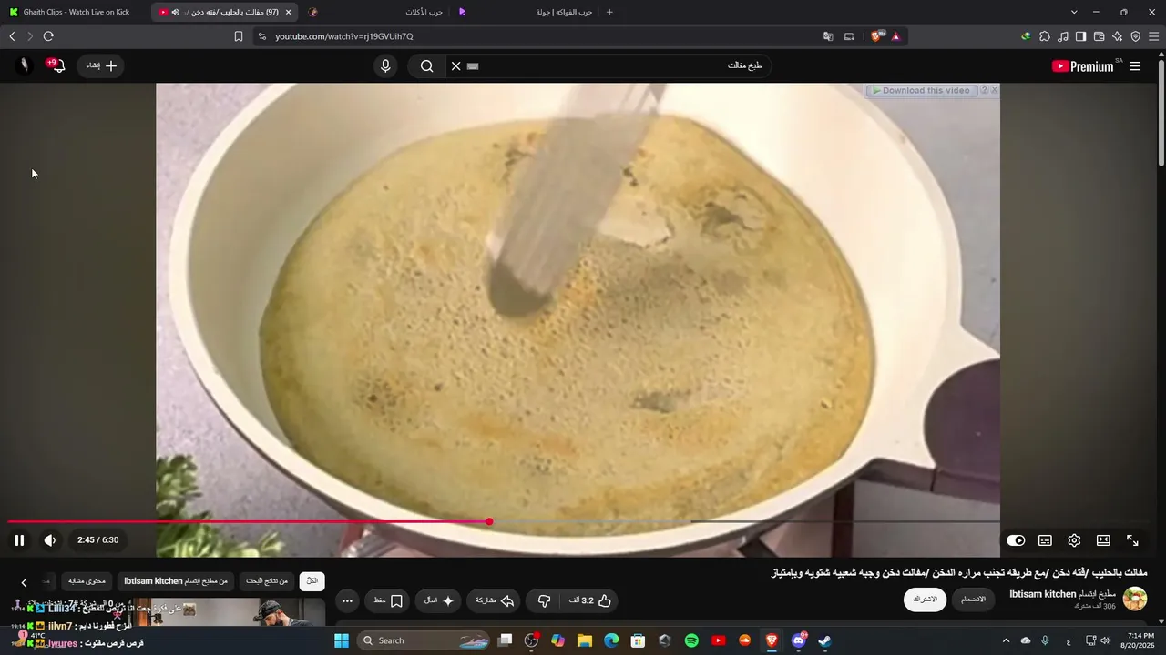Screen dimensions: 1166x655
Task: Open Brave Wallet icon
Action: pyautogui.click(x=1100, y=36)
